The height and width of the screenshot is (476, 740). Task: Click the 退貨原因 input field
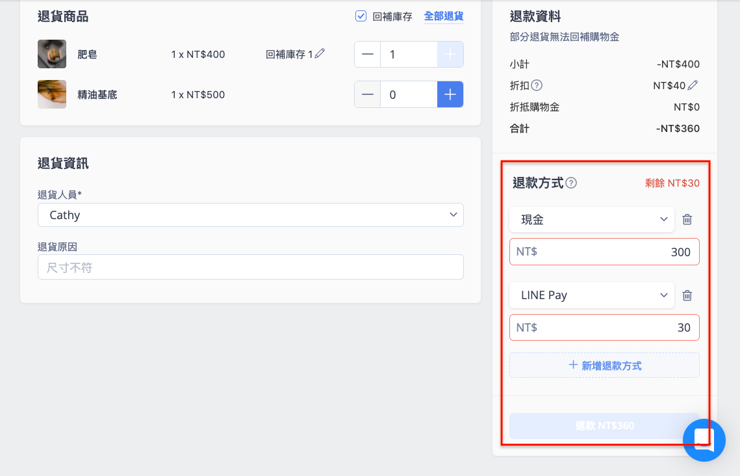coord(251,267)
